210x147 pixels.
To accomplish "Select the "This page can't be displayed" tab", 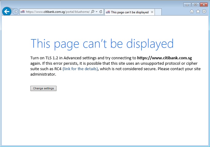I will click(127, 12).
